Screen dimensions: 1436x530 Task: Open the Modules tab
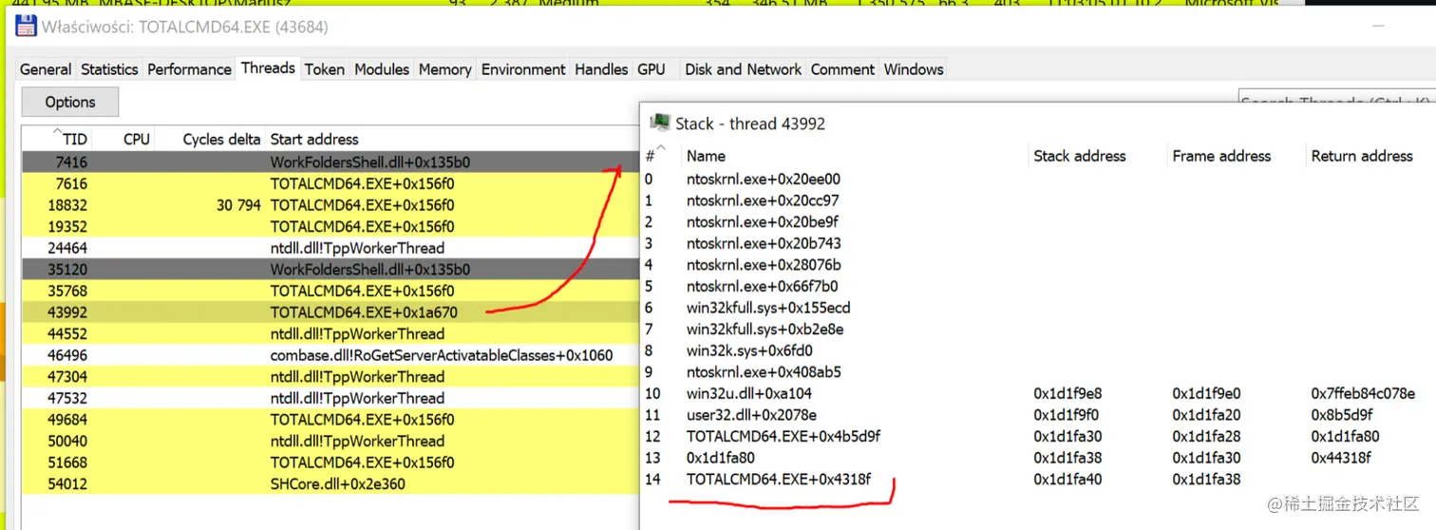coord(382,69)
